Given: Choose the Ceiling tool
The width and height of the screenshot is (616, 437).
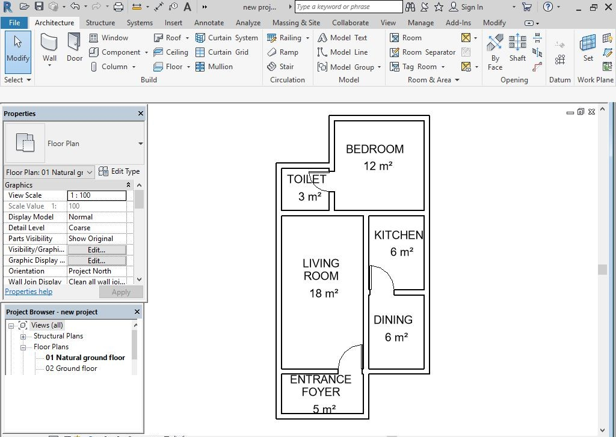Looking at the screenshot, I should [x=170, y=52].
